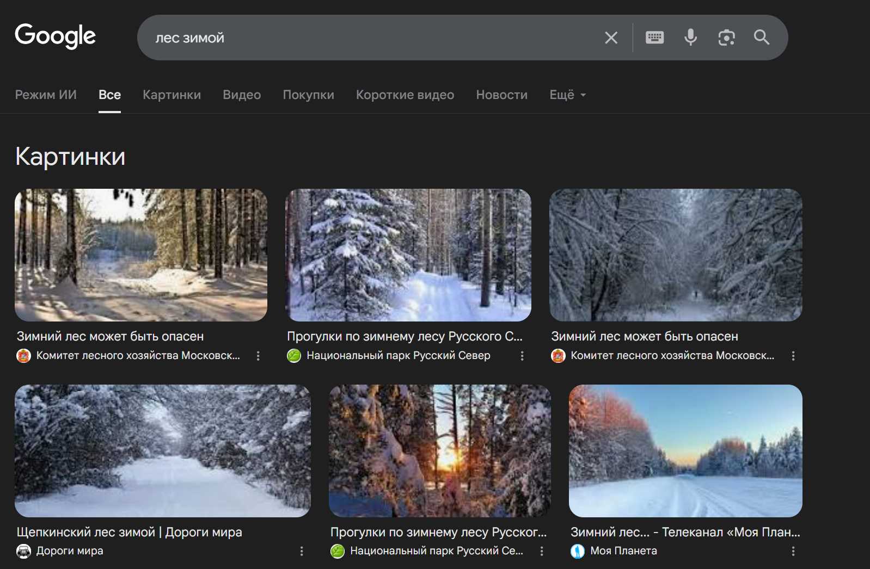This screenshot has height=569, width=870.
Task: Go to the Покупки tab
Action: (x=308, y=95)
